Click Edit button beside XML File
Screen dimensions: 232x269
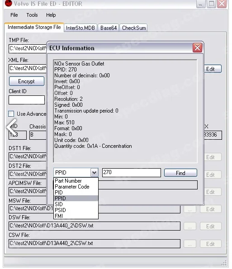click(x=213, y=69)
